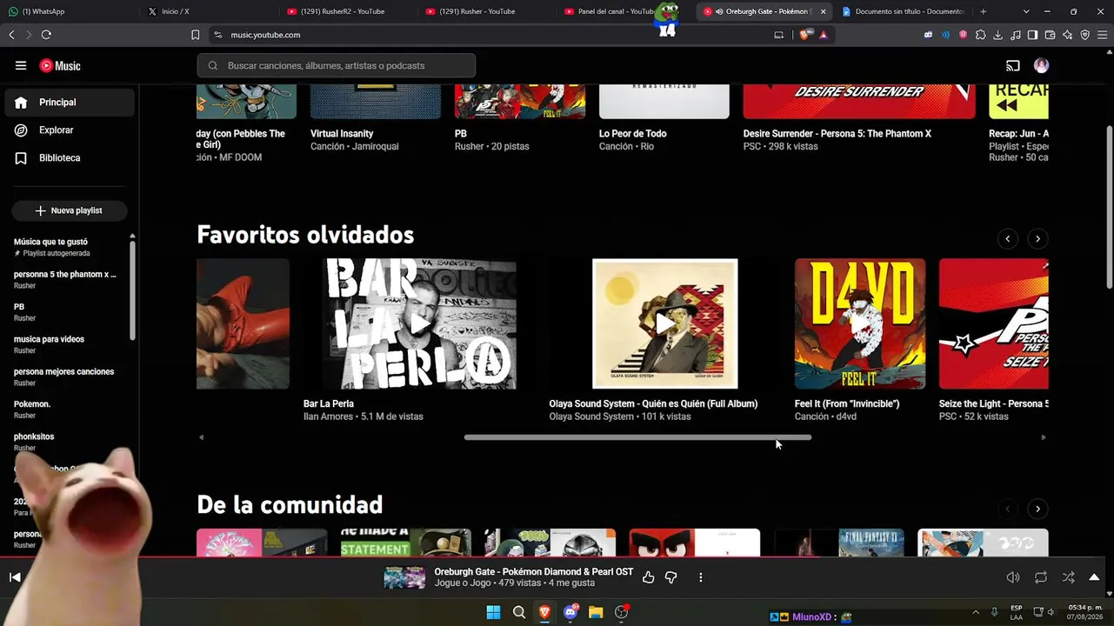Open the three-dot menu for the playing song

point(700,577)
